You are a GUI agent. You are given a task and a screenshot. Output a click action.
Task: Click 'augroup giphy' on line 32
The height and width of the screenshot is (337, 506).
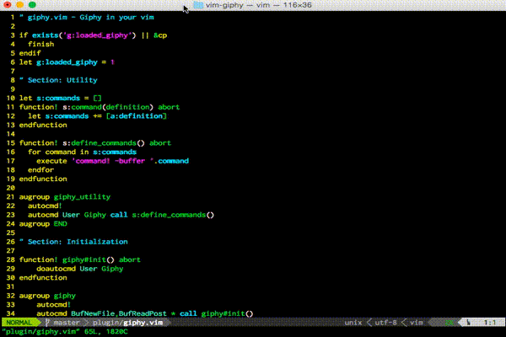(47, 296)
